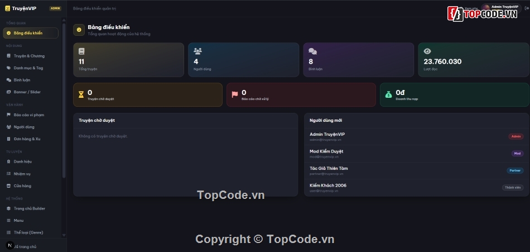530x252 pixels.
Task: Click the Thành viên role badge
Action: [512, 187]
